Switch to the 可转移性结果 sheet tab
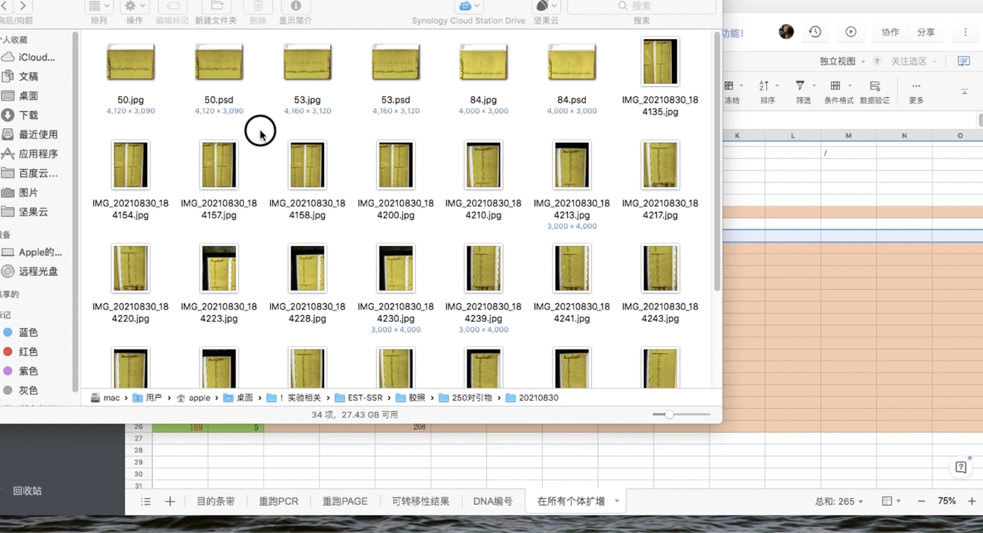 [x=420, y=502]
